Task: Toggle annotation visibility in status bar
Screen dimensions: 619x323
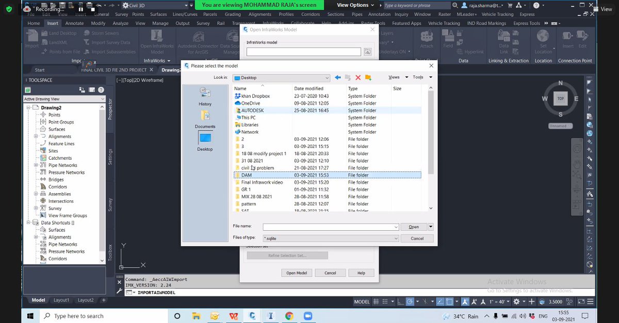Action: click(x=465, y=301)
